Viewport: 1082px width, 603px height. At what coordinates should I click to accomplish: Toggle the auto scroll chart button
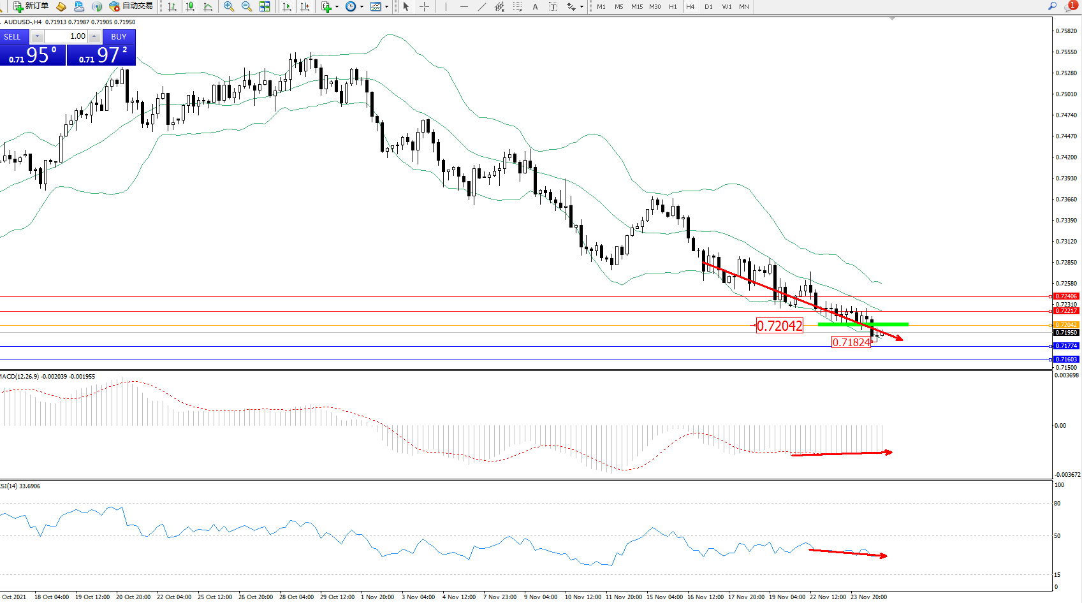coord(287,6)
